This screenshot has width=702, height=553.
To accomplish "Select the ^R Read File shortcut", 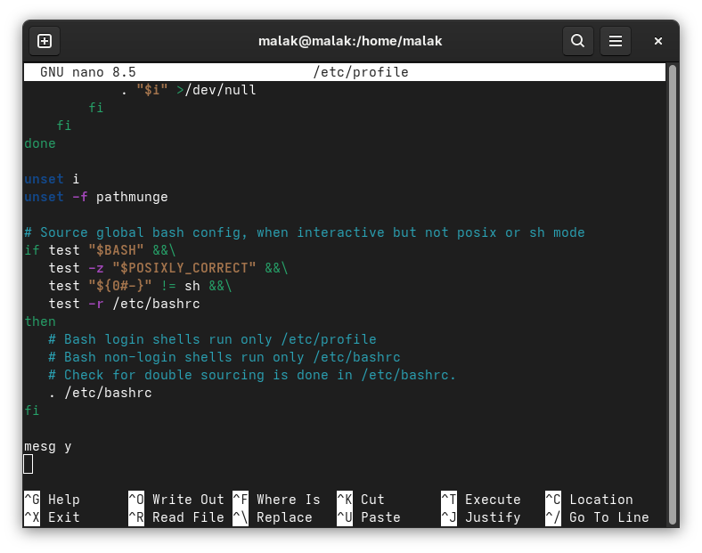I will 175,517.
